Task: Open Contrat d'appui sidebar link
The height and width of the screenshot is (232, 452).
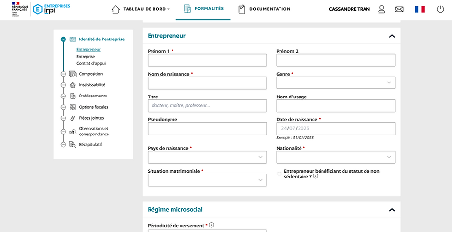Action: point(91,63)
